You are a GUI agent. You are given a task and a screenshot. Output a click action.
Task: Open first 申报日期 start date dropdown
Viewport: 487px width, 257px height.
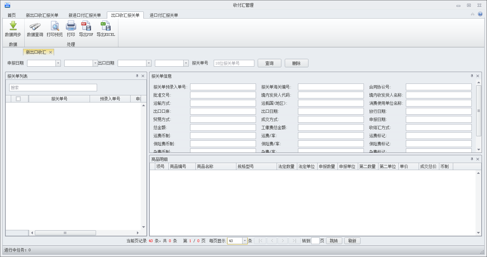pos(58,63)
